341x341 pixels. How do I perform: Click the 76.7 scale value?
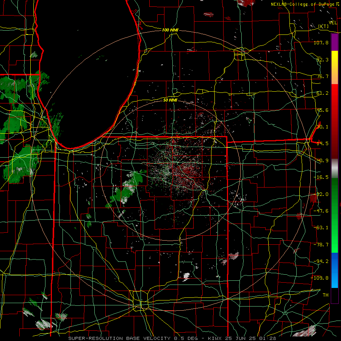click(322, 76)
